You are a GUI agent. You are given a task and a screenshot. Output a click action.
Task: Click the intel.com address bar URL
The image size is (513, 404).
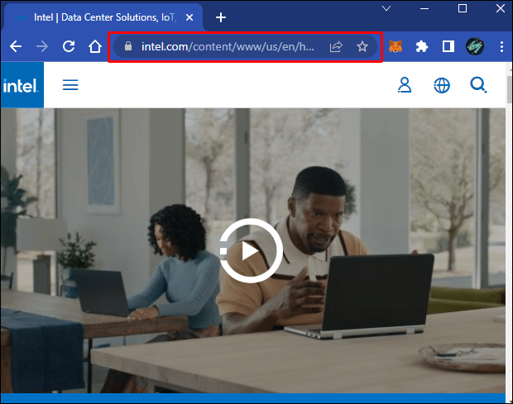coord(228,47)
